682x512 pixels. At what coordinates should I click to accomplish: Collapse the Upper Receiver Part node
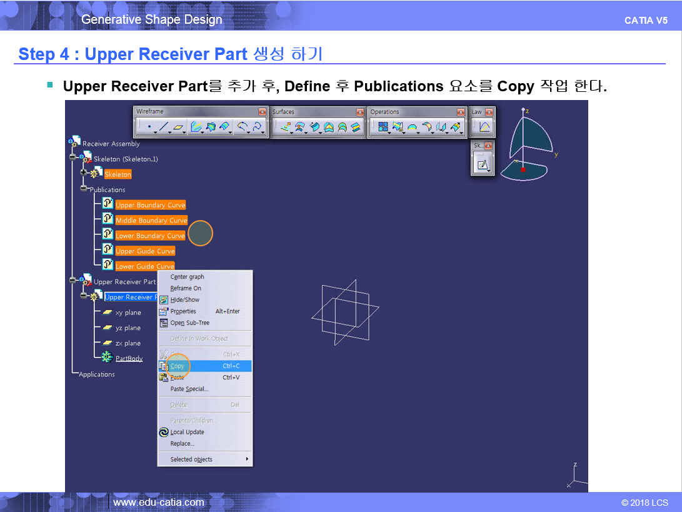tap(73, 281)
